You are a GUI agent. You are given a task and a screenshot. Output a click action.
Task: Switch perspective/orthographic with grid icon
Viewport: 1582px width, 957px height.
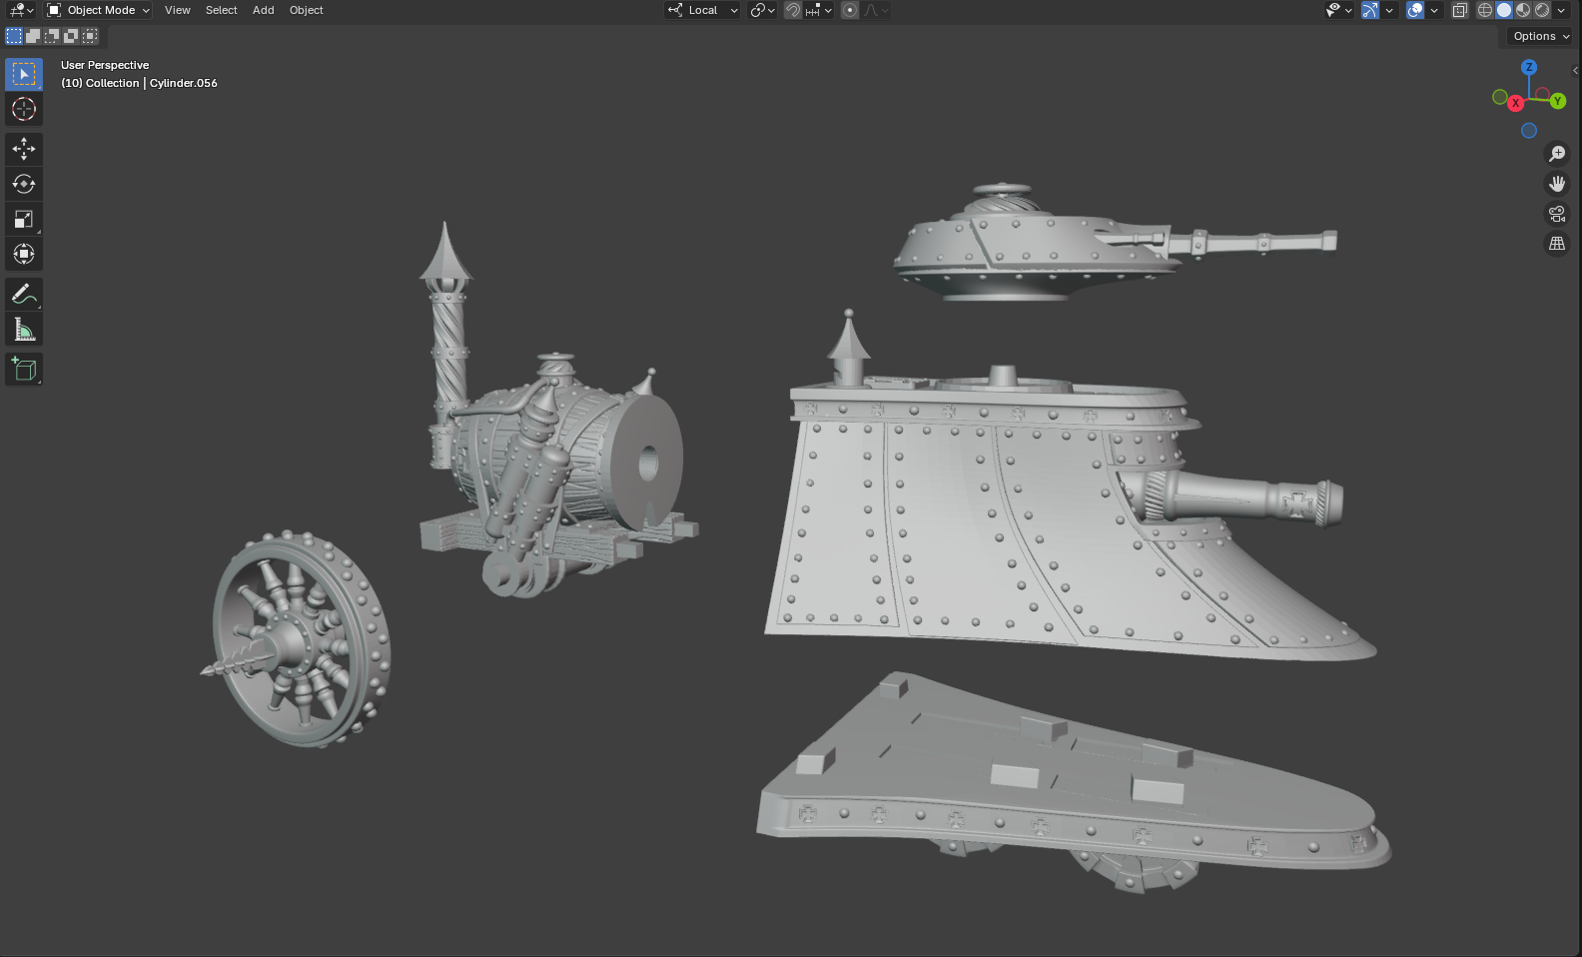click(1557, 244)
